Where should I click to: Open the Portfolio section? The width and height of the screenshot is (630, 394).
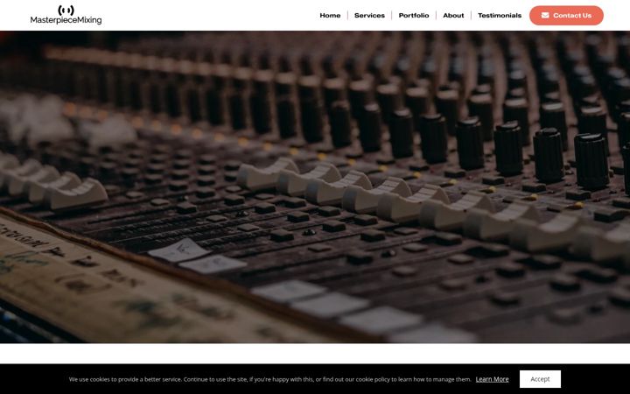(x=413, y=16)
